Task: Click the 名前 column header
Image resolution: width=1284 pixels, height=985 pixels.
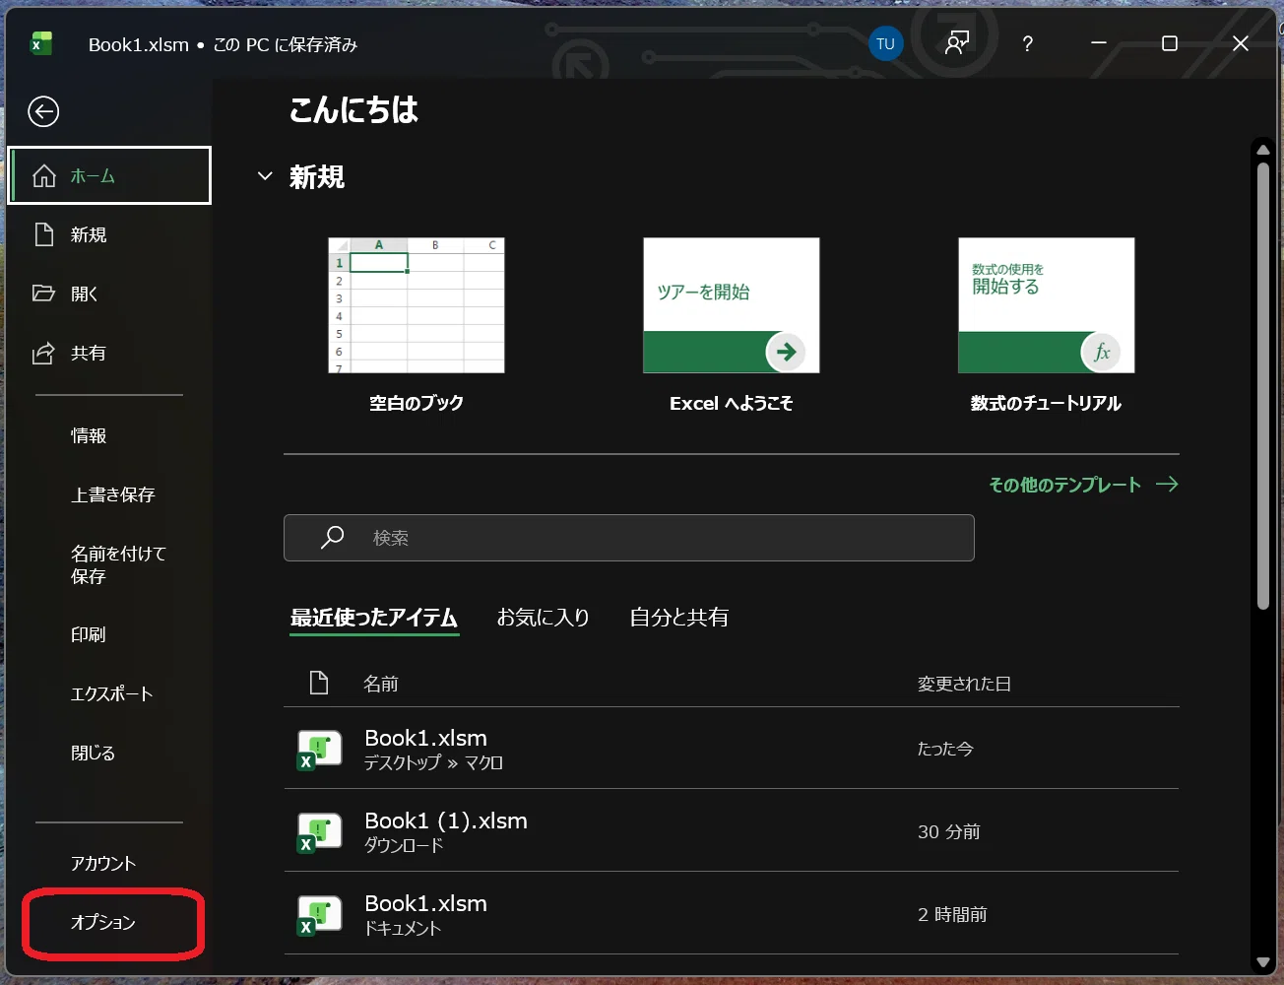Action: click(381, 684)
